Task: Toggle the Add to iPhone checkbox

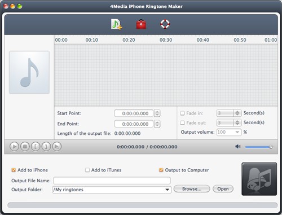Action: tap(14, 170)
